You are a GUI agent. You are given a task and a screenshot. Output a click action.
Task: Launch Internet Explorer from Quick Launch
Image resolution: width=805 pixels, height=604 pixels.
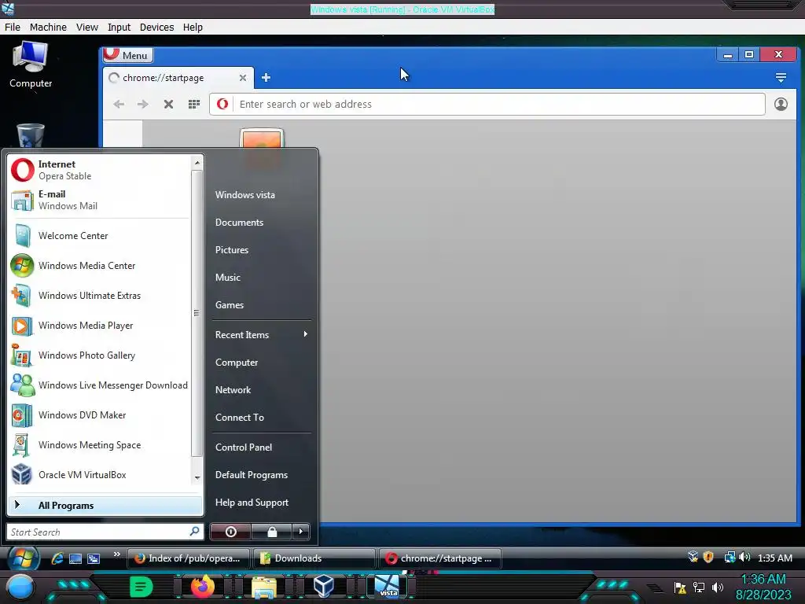(x=57, y=558)
